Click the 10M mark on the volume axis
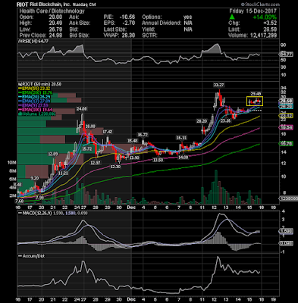The width and height of the screenshot is (298, 303). pyautogui.click(x=12, y=163)
